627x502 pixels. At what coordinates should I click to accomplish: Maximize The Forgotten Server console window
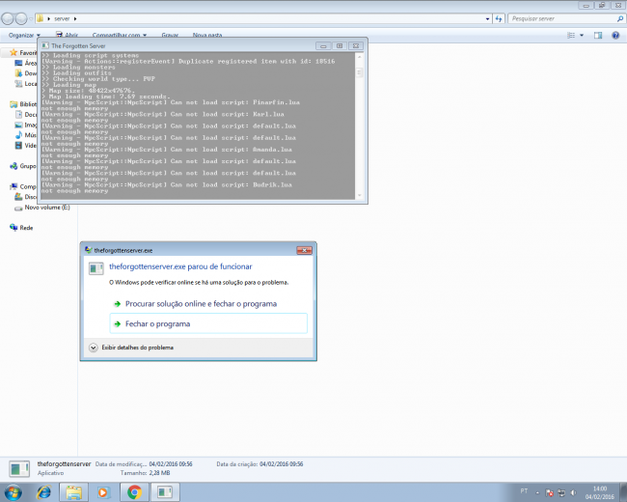(340, 46)
